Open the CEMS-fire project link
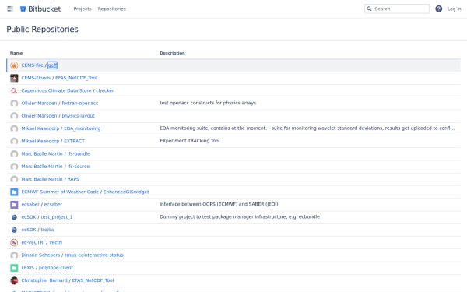The image size is (467, 292). (x=32, y=65)
